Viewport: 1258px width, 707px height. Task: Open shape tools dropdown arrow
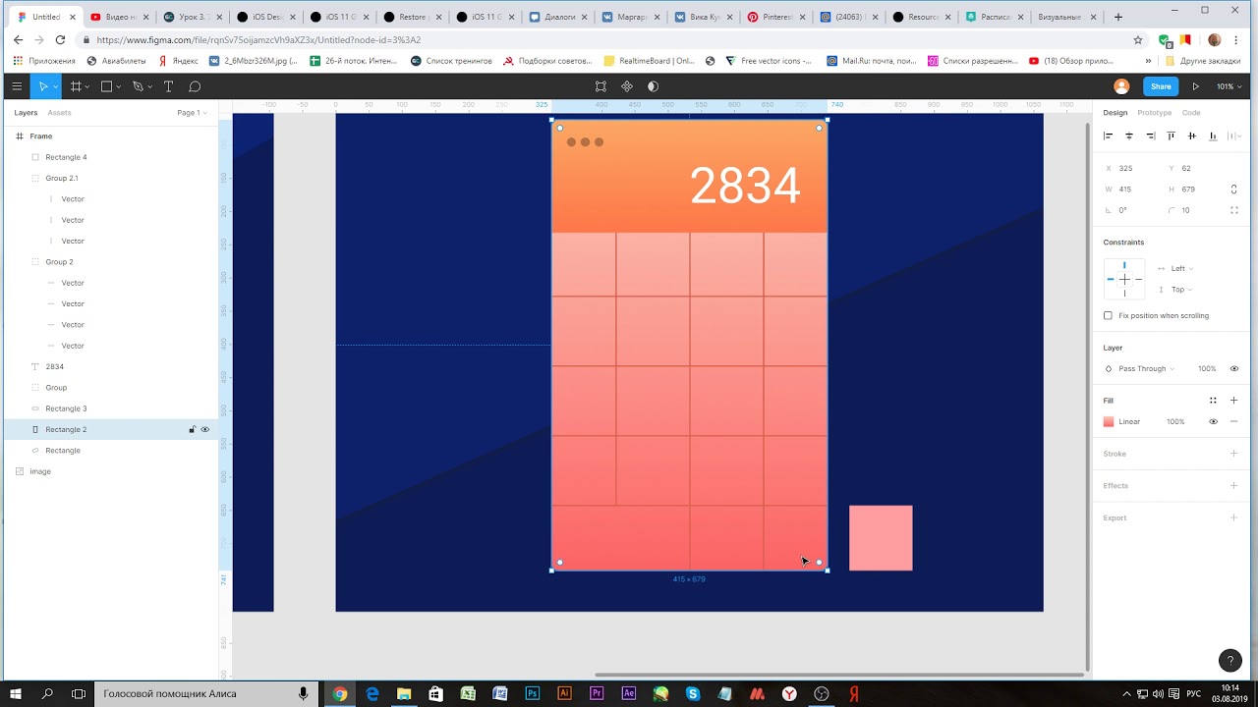pyautogui.click(x=119, y=87)
